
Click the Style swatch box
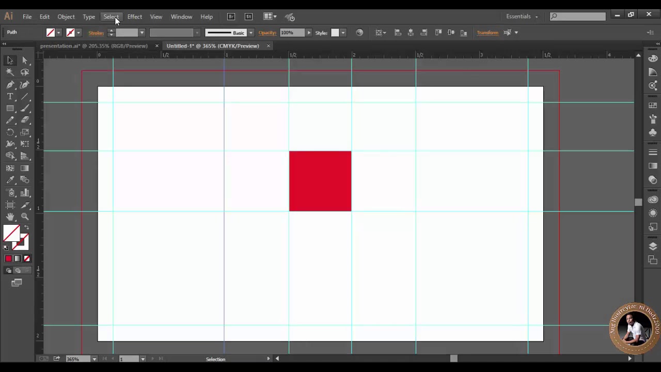click(x=335, y=33)
